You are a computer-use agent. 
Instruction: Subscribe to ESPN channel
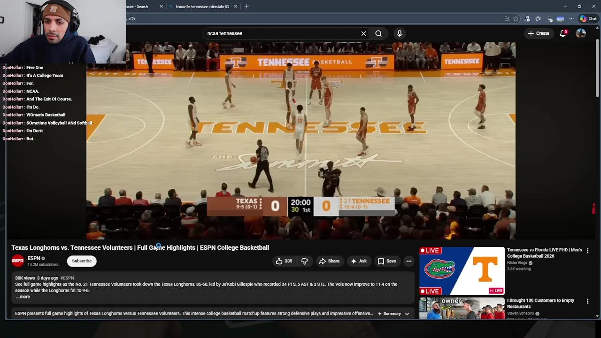pos(82,261)
